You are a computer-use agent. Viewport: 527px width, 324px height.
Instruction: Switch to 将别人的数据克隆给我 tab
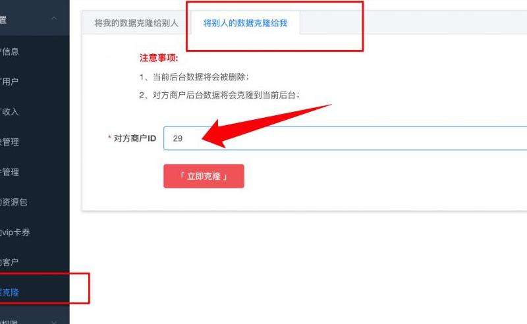pyautogui.click(x=245, y=23)
